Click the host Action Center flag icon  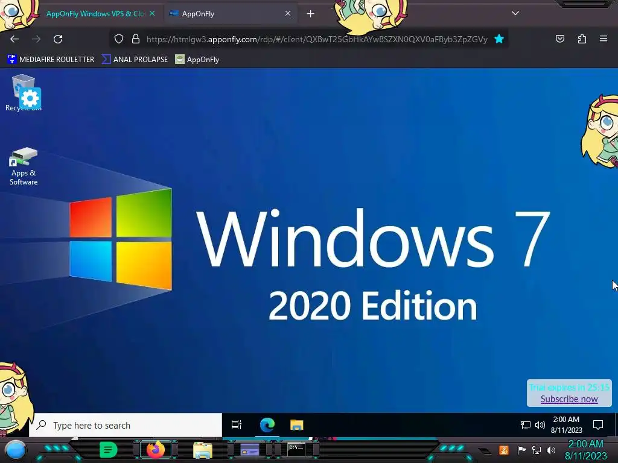(x=521, y=450)
